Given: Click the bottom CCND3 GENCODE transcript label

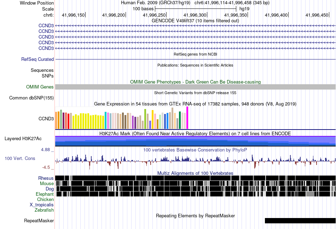Looking at the screenshot, I should coord(46,48).
